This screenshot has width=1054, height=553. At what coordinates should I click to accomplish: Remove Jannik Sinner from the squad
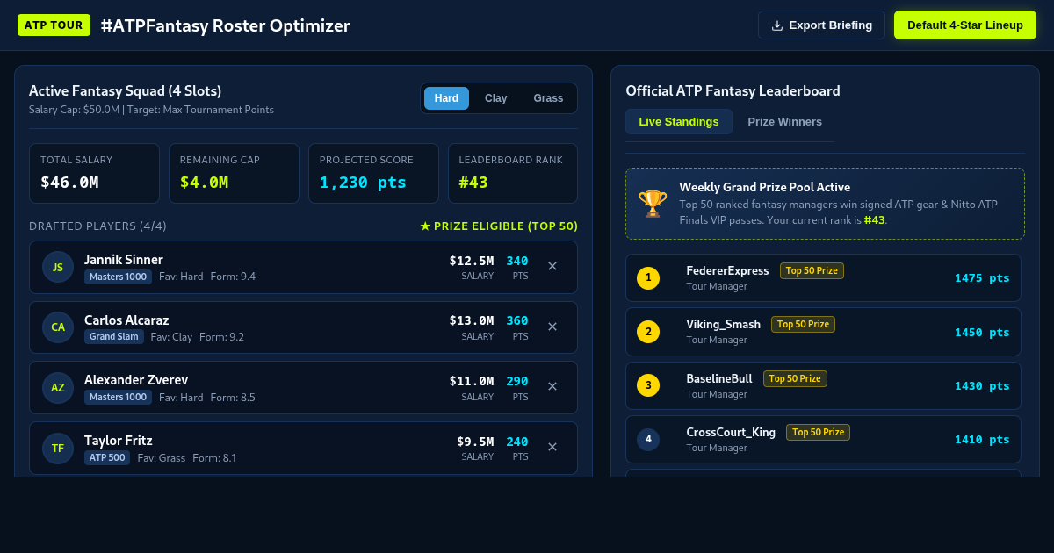pyautogui.click(x=552, y=266)
